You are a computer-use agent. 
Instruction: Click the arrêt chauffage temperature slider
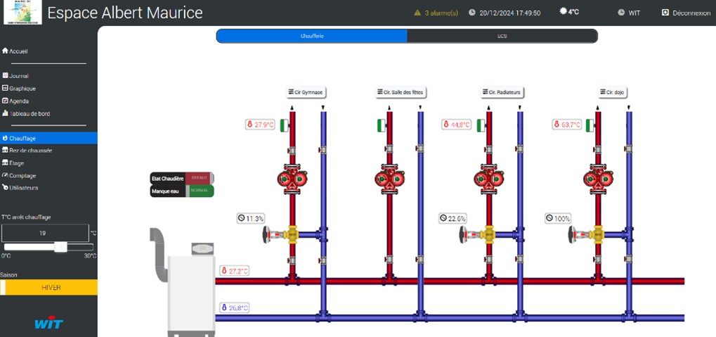pos(48,247)
